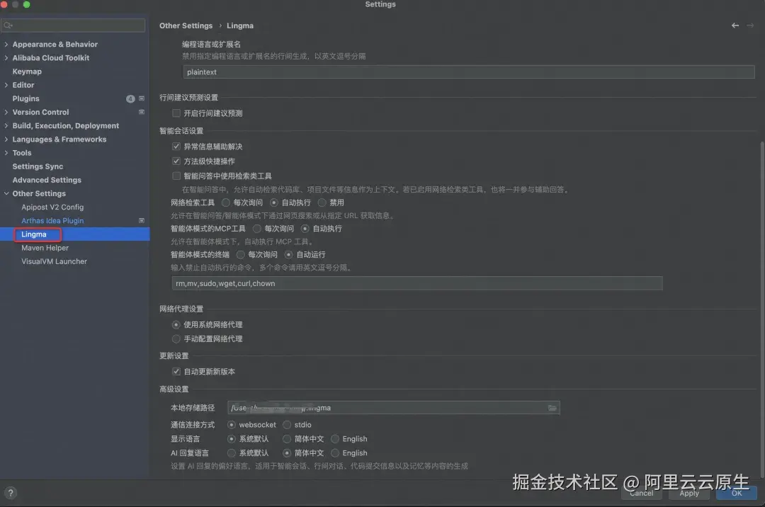Click the back arrow in the breadcrumb bar

737,25
